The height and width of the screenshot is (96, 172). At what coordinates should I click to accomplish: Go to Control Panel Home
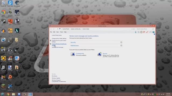(x=57, y=35)
